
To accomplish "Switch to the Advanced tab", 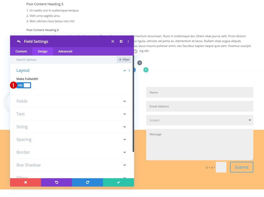I will (x=65, y=51).
